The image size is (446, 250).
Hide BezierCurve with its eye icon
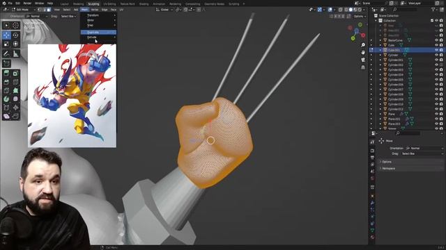tap(436, 40)
